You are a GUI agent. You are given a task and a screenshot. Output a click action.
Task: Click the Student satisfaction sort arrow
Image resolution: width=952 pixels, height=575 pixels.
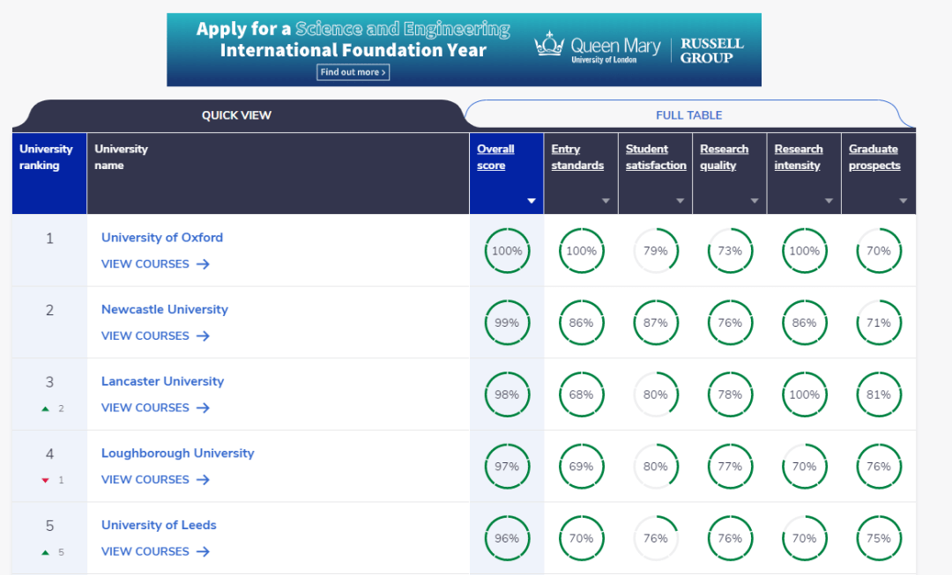pos(680,201)
